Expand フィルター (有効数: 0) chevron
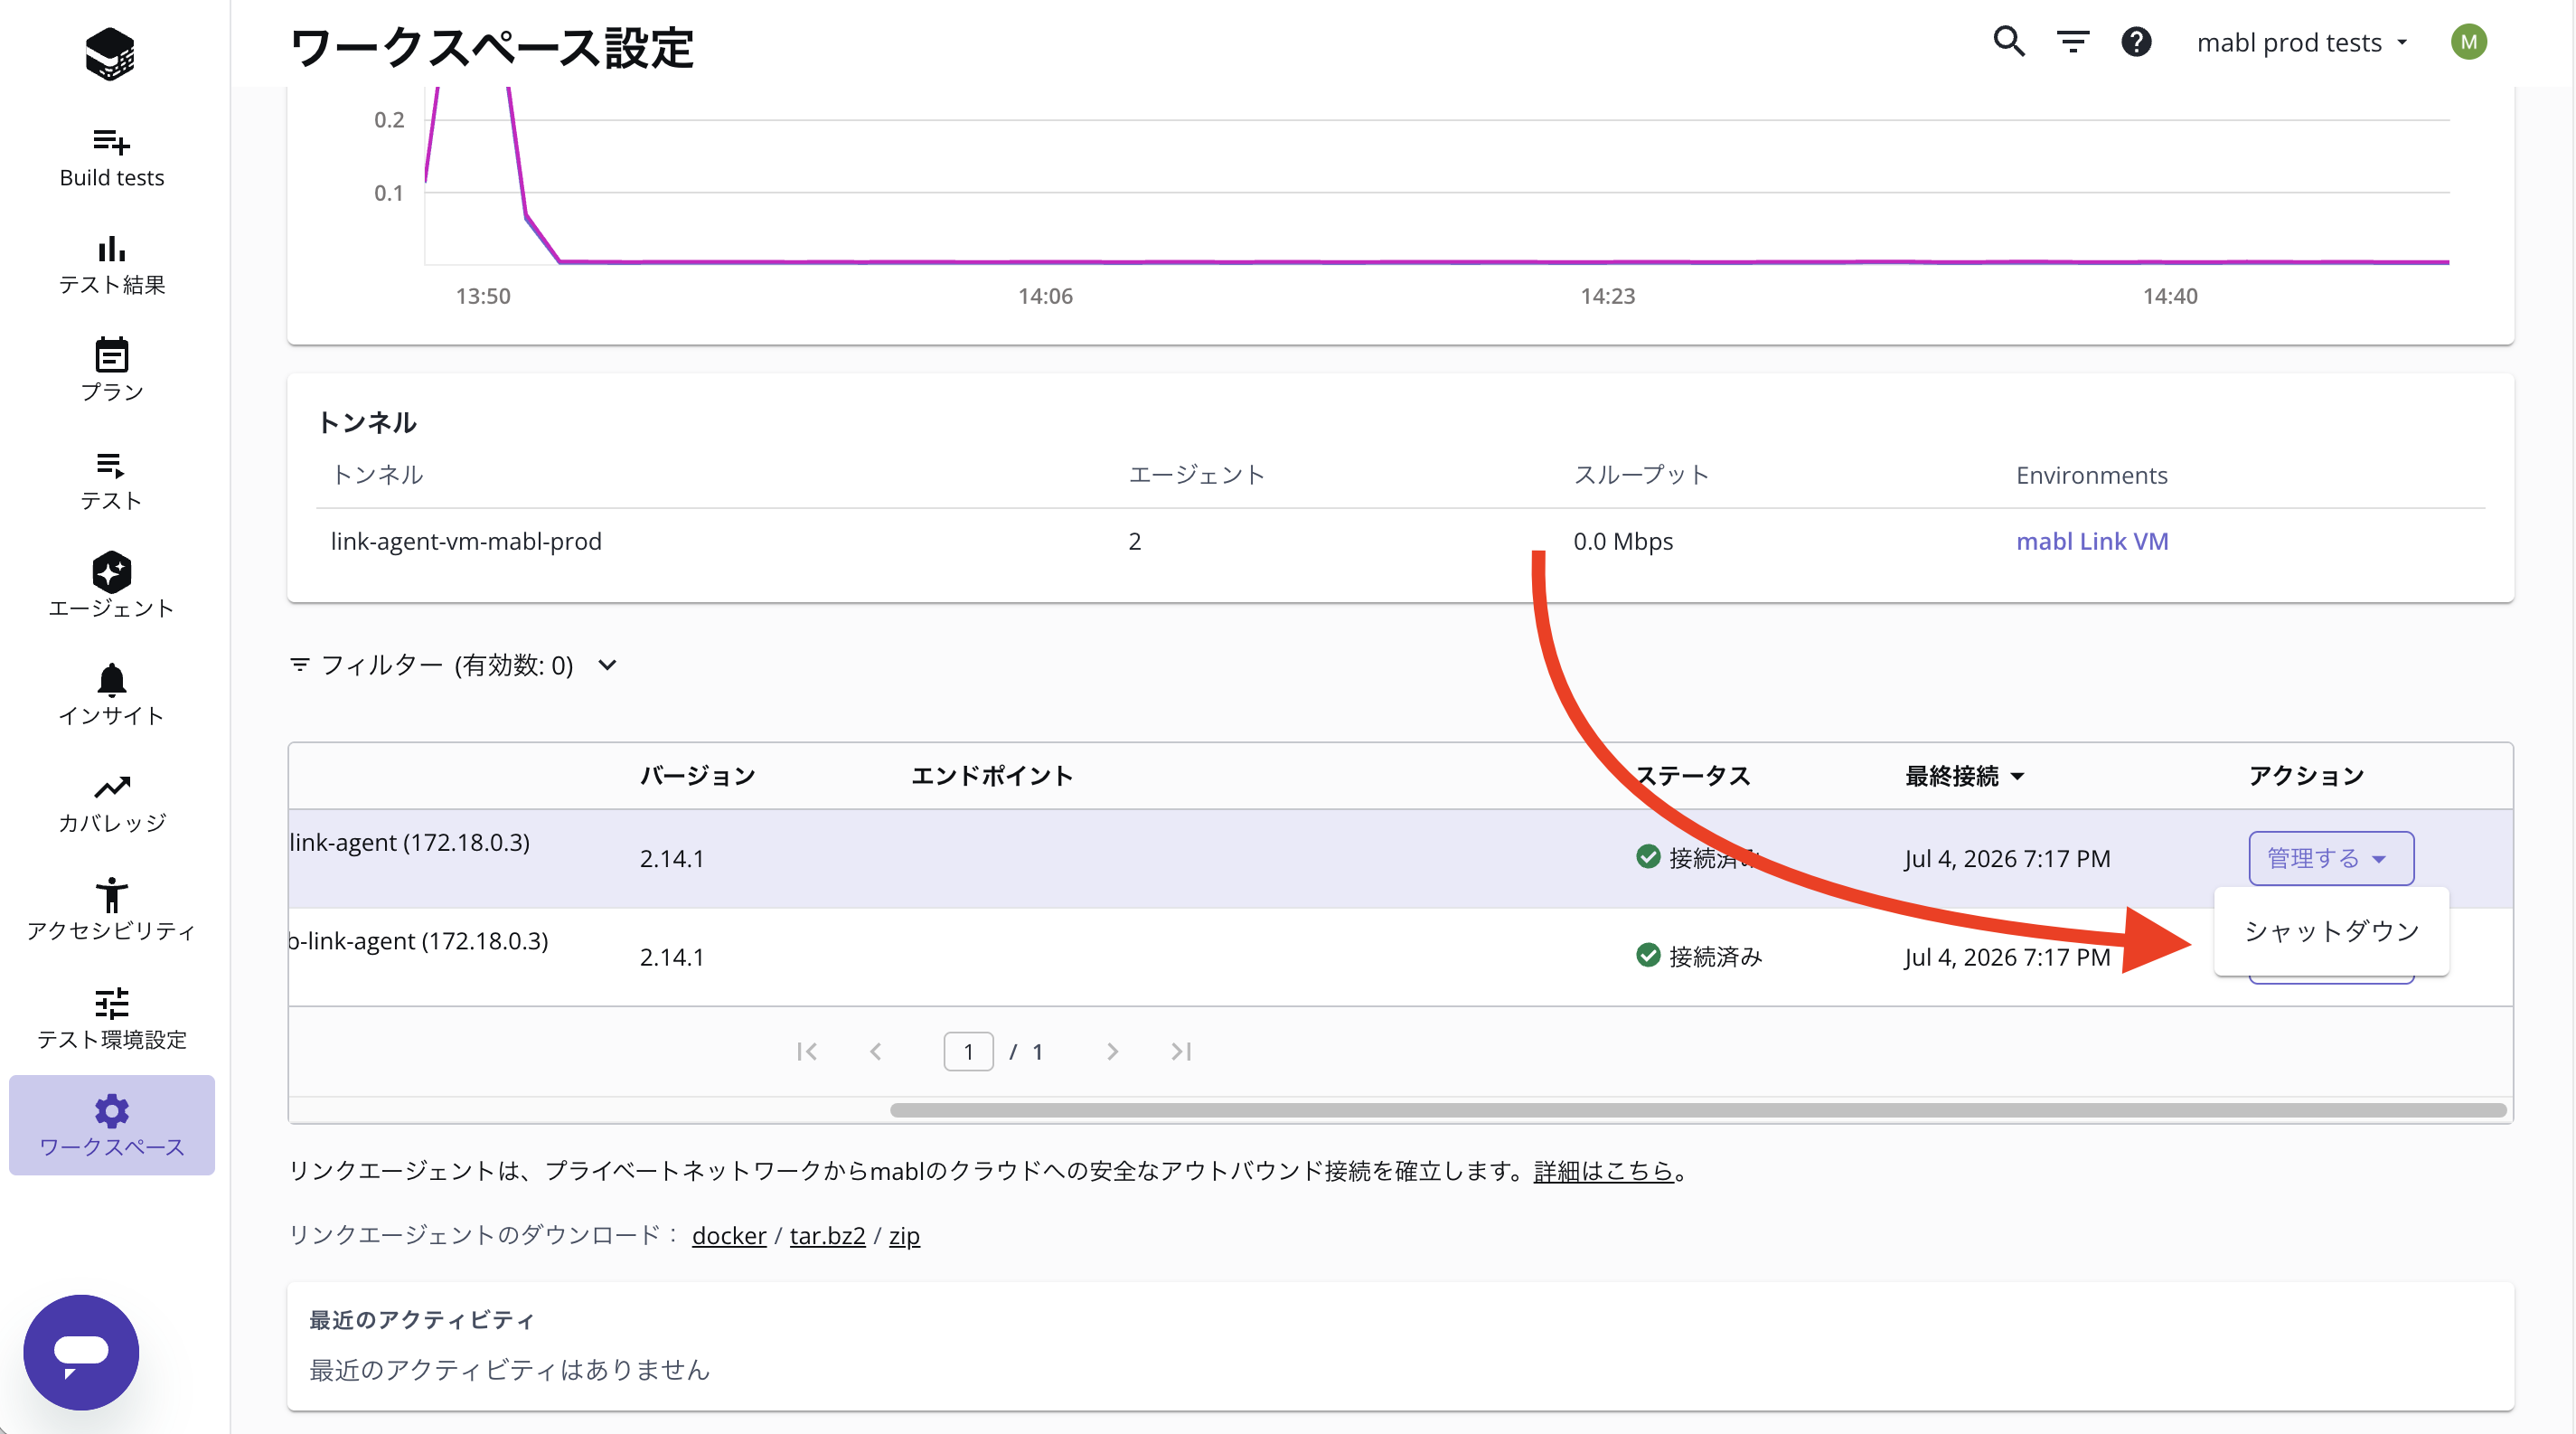Viewport: 2576px width, 1434px height. click(607, 665)
